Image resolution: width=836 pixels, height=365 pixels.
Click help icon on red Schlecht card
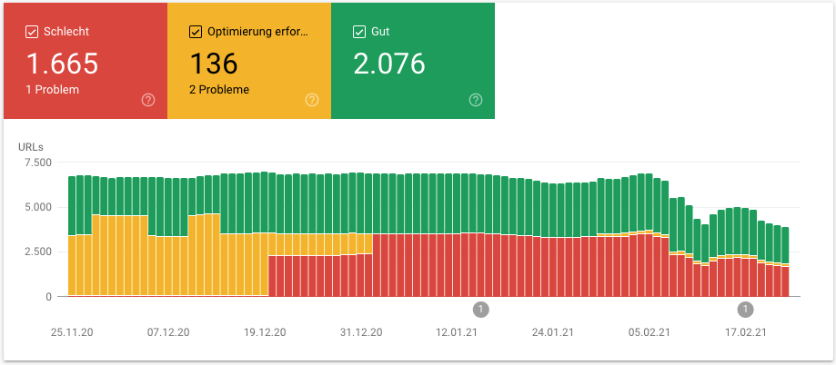click(x=148, y=100)
